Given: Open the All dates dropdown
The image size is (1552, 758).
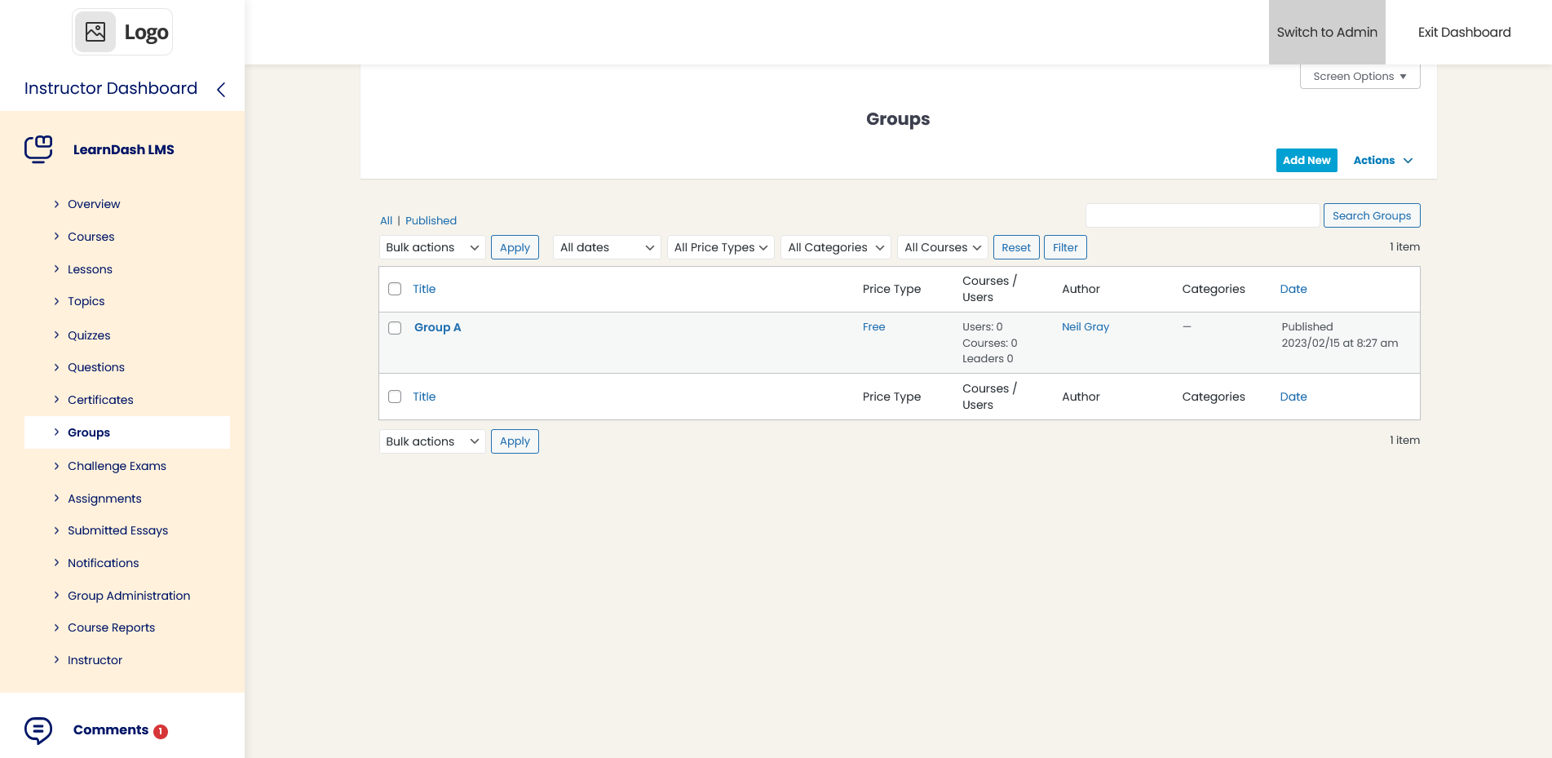Looking at the screenshot, I should pyautogui.click(x=607, y=247).
